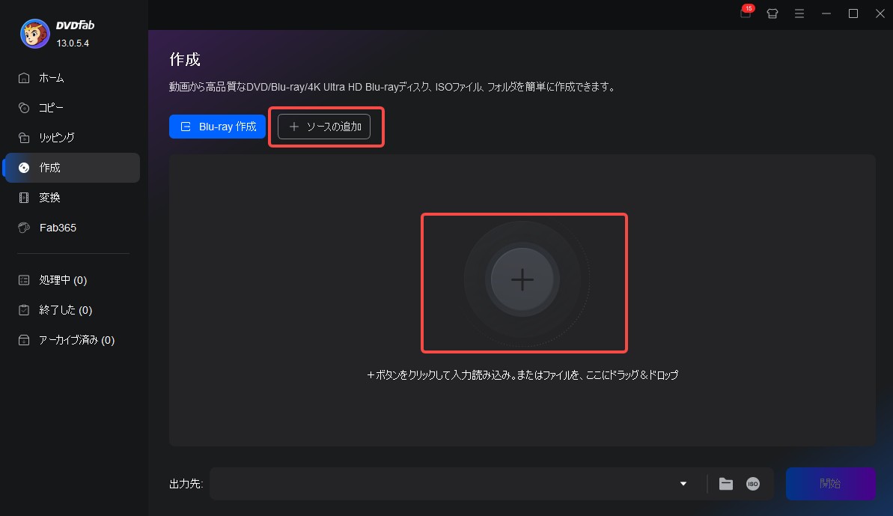
Task: Open 終了した (finished) tasks
Action: pos(67,309)
